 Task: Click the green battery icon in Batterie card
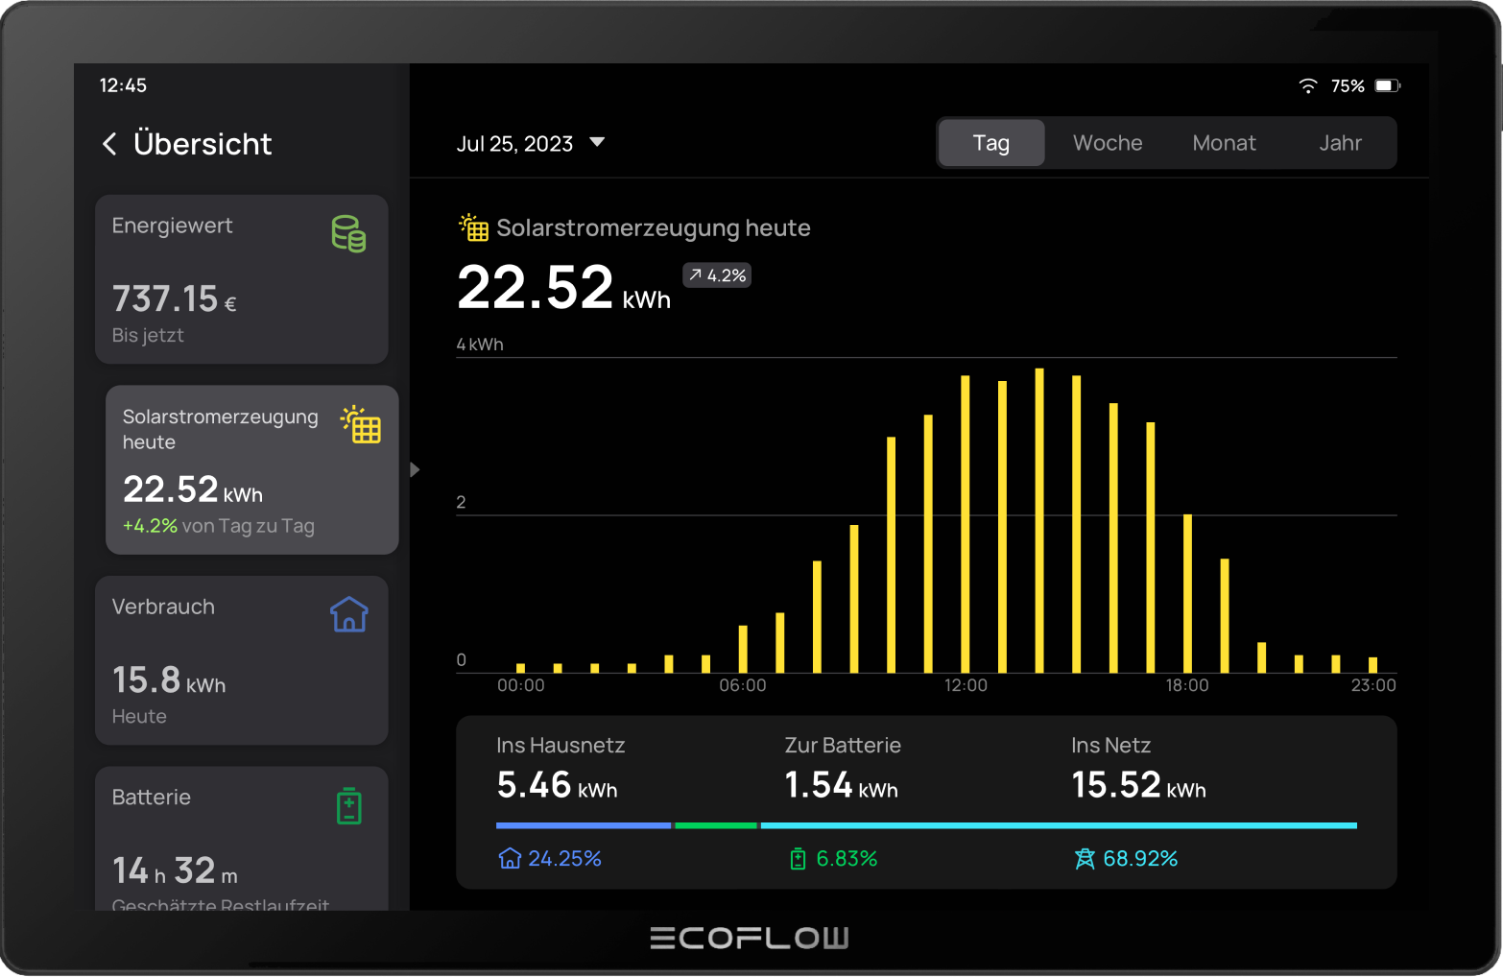point(349,806)
